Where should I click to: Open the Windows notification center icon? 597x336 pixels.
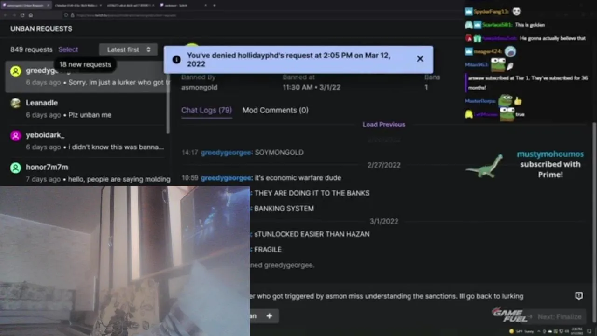(589, 331)
